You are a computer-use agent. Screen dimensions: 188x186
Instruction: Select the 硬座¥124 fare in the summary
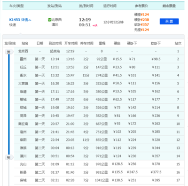[x=141, y=15]
